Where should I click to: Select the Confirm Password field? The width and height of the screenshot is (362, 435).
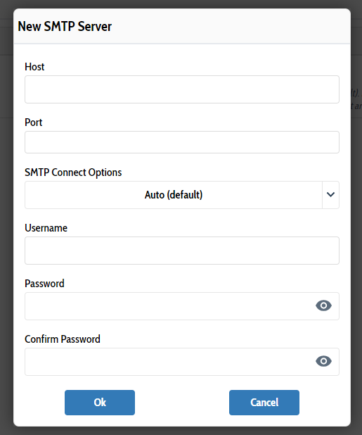point(182,362)
